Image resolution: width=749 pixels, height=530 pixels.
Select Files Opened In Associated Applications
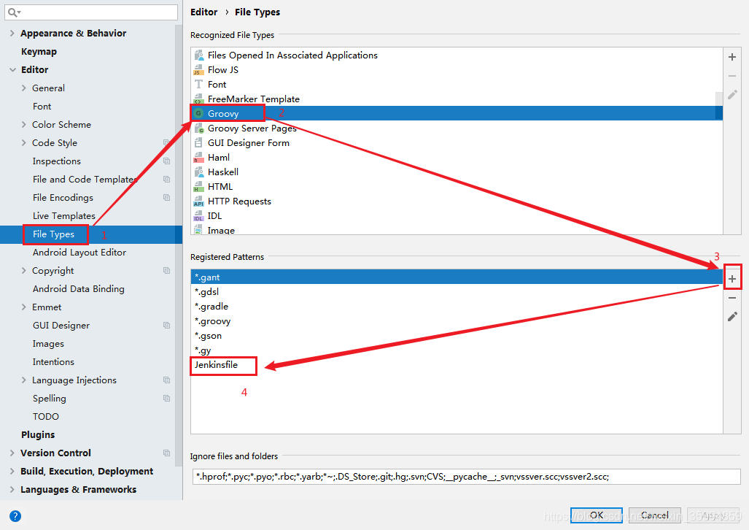tap(457, 55)
